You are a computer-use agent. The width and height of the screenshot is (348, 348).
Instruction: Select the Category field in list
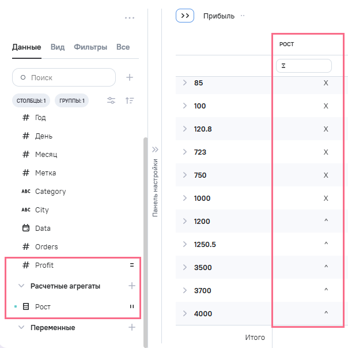(x=50, y=192)
